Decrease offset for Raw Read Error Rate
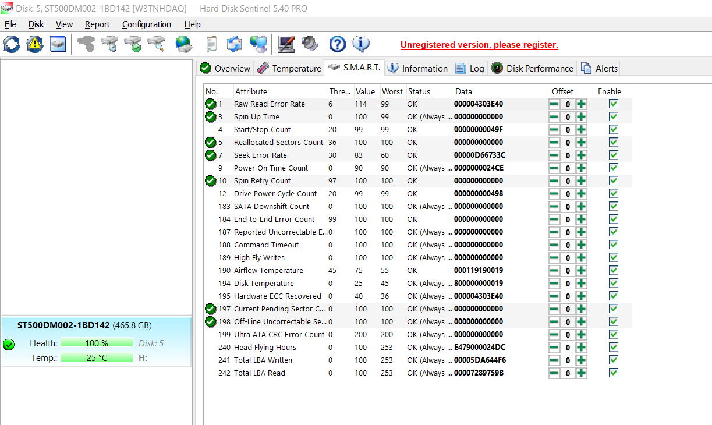Image resolution: width=712 pixels, height=425 pixels. coord(554,104)
